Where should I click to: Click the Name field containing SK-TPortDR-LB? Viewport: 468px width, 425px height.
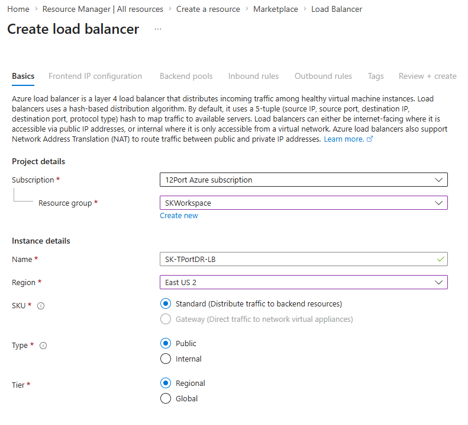304,259
